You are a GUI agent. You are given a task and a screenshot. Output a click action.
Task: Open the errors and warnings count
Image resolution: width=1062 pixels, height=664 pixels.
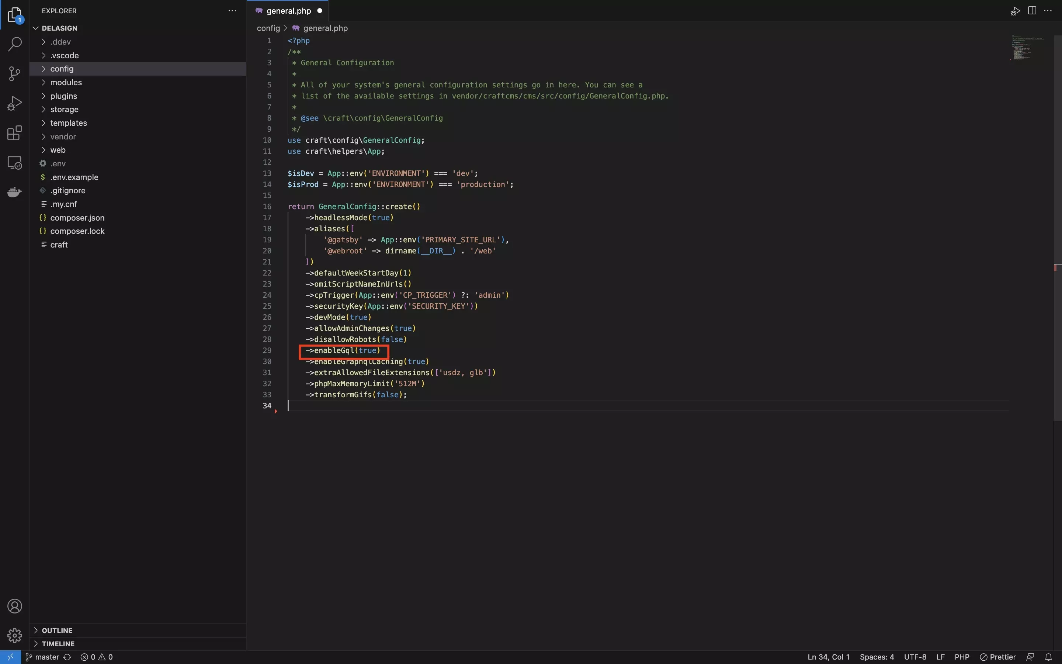coord(97,657)
